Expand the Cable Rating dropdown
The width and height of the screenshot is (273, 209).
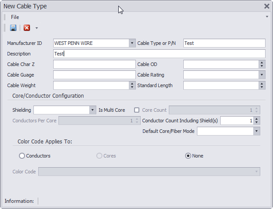[262, 75]
